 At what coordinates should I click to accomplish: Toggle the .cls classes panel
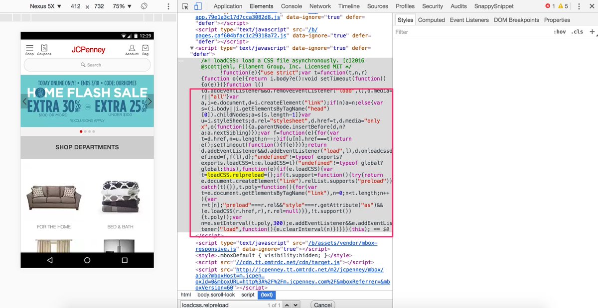tap(577, 32)
